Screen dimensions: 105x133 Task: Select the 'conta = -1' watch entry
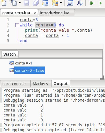tap(23, 63)
